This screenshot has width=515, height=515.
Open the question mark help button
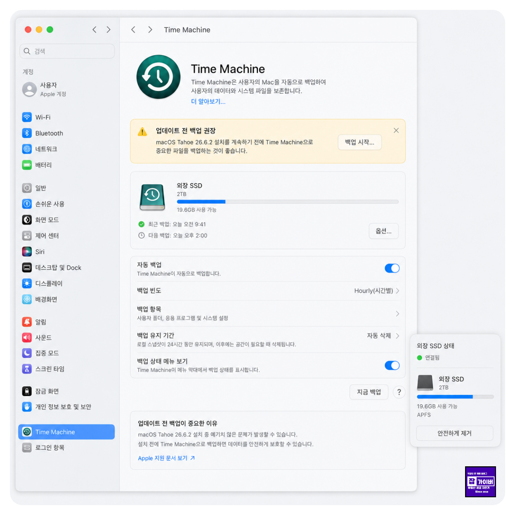coord(399,392)
